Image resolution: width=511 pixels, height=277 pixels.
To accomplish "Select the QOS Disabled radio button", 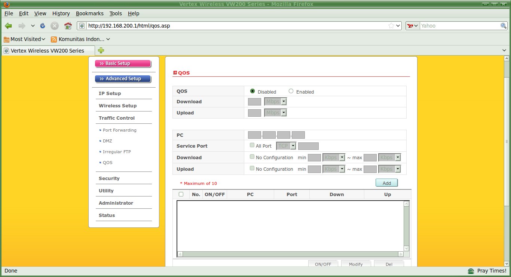I will click(253, 91).
